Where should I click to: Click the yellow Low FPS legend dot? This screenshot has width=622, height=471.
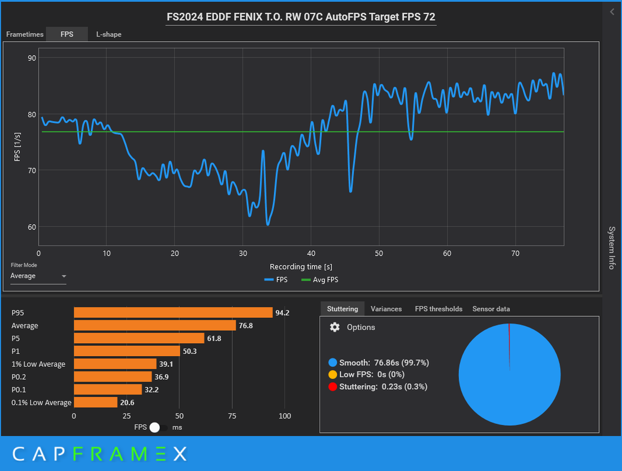[x=332, y=374]
